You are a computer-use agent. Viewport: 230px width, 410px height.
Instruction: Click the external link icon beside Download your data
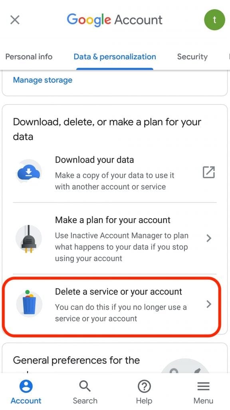coord(208,172)
